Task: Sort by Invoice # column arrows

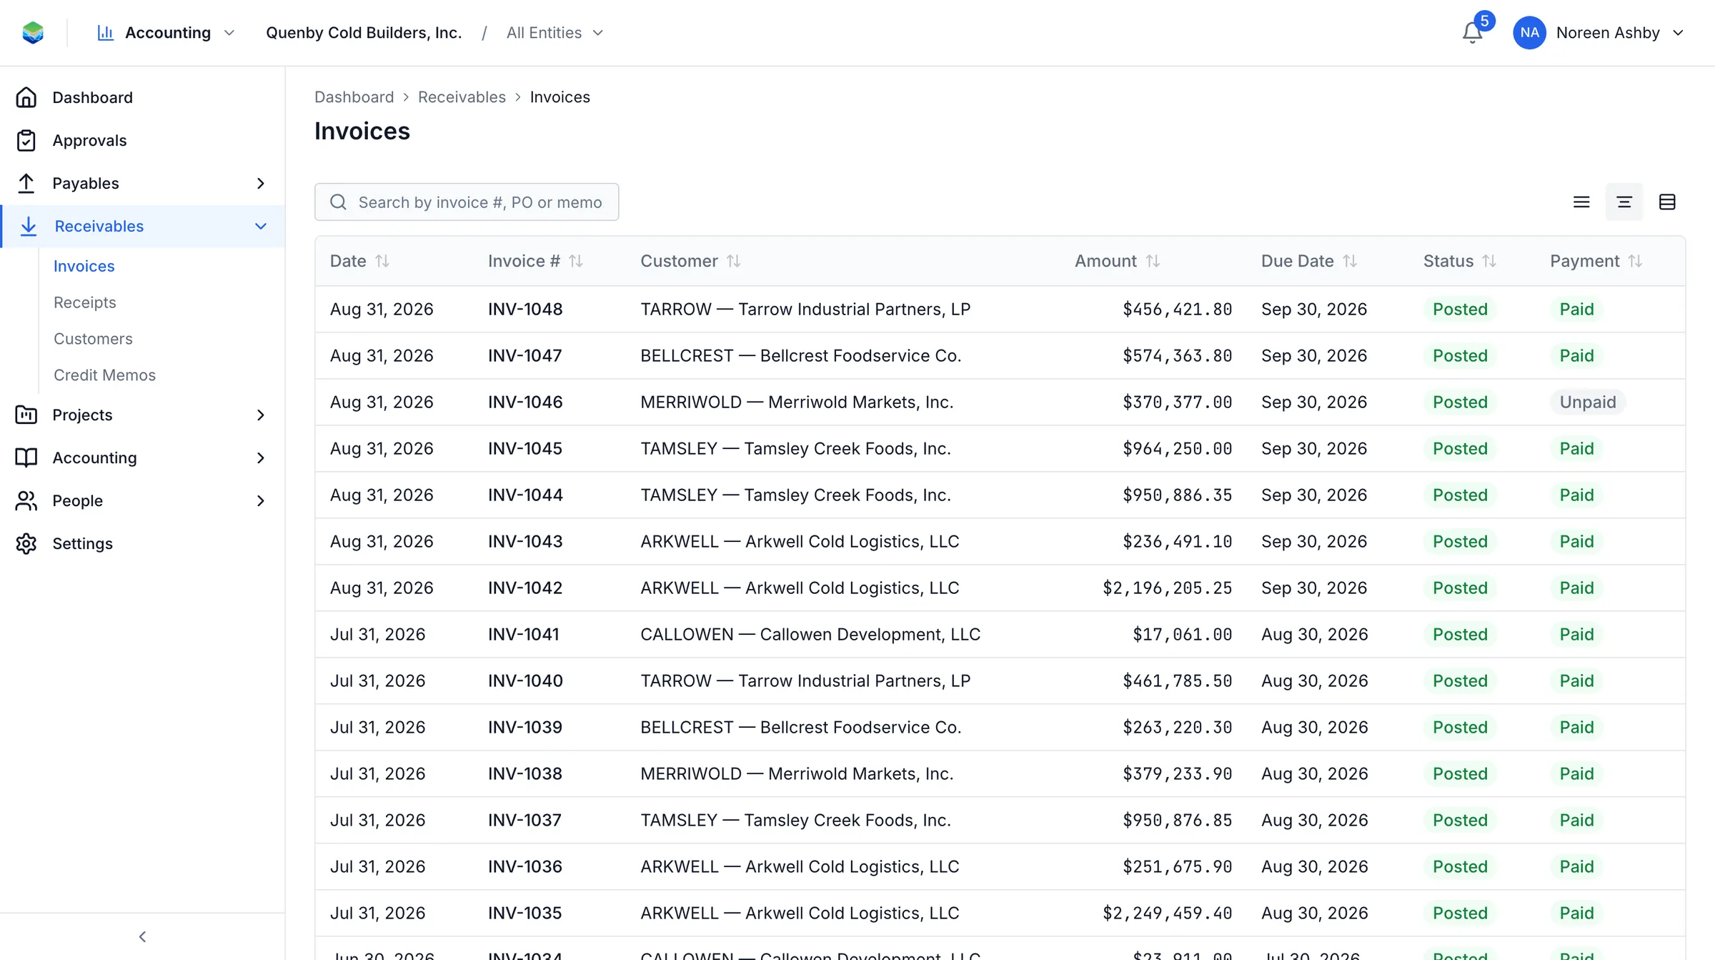Action: pyautogui.click(x=576, y=261)
